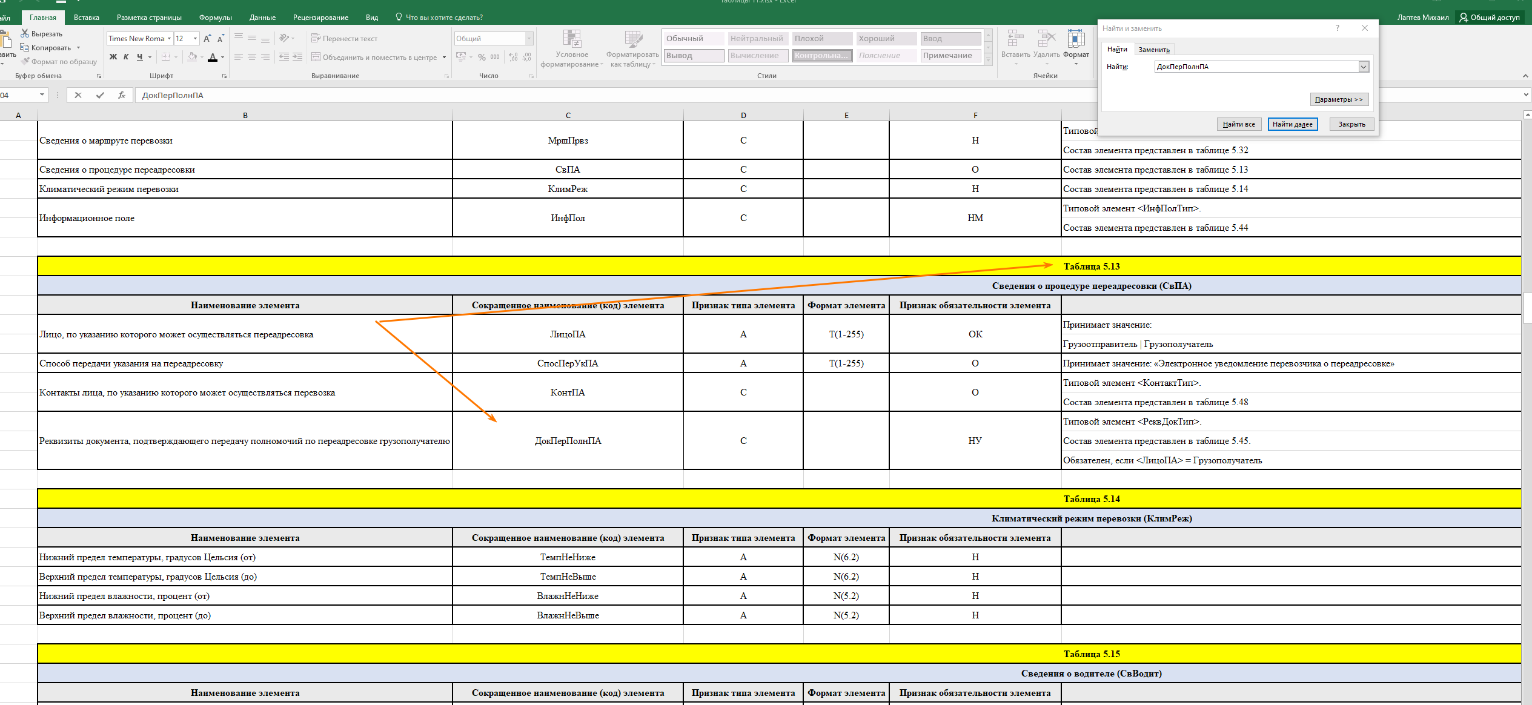Click the cancel entry X in formula bar
Screen dimensions: 1532x705
point(78,95)
